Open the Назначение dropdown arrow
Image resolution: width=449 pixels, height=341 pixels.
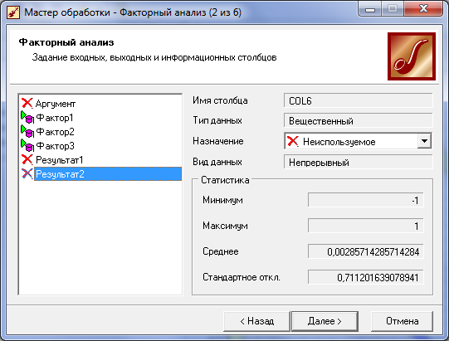point(424,141)
